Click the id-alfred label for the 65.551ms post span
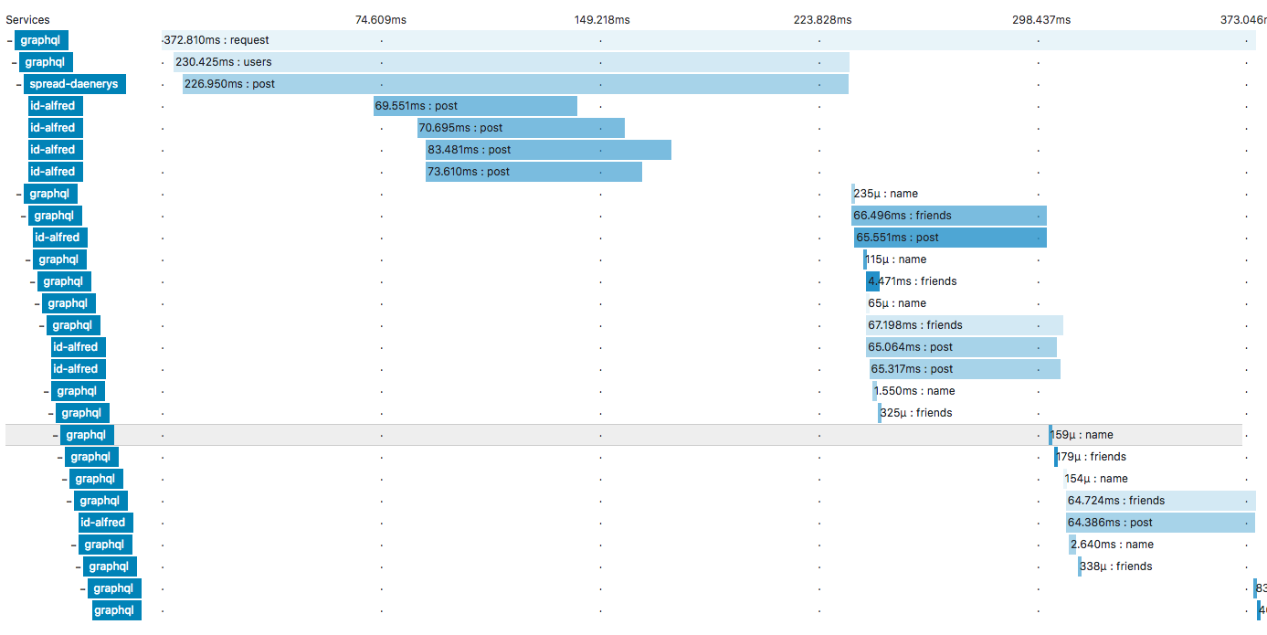 pyautogui.click(x=59, y=238)
